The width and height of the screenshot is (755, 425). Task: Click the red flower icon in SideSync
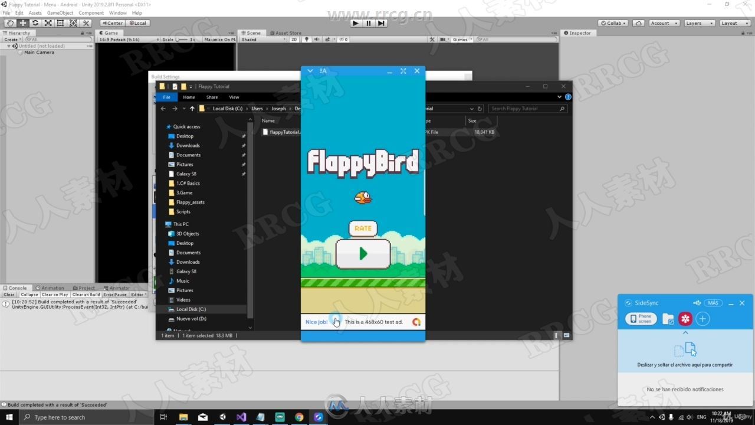[x=685, y=319]
